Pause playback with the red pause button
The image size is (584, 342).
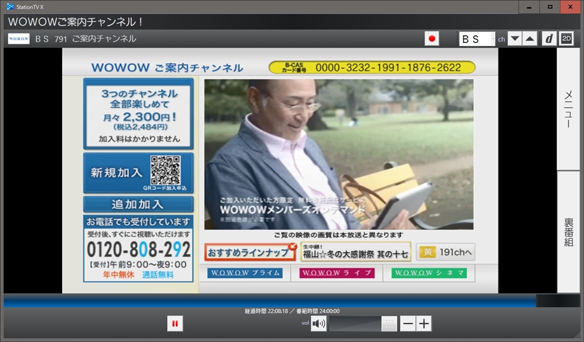point(175,323)
